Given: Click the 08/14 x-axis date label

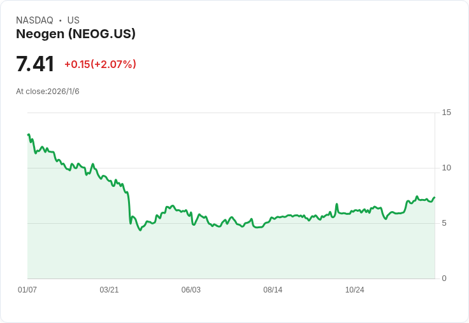Looking at the screenshot, I should pos(273,289).
